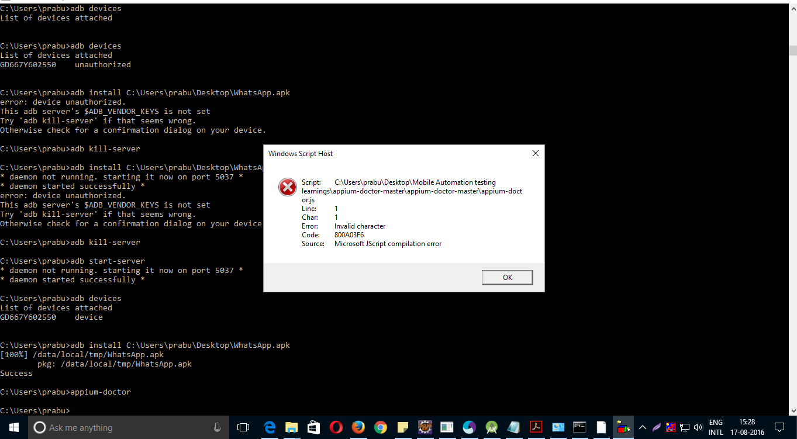Open the notepad-style app taskbar icon

(x=513, y=427)
